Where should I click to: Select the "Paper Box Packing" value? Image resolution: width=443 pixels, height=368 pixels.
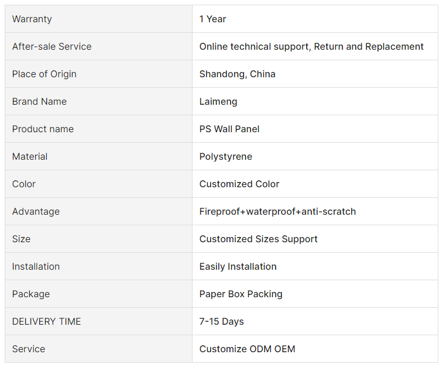click(241, 294)
